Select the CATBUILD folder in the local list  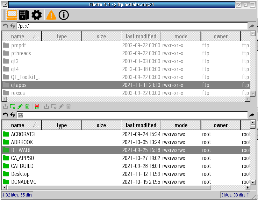pos(22,166)
